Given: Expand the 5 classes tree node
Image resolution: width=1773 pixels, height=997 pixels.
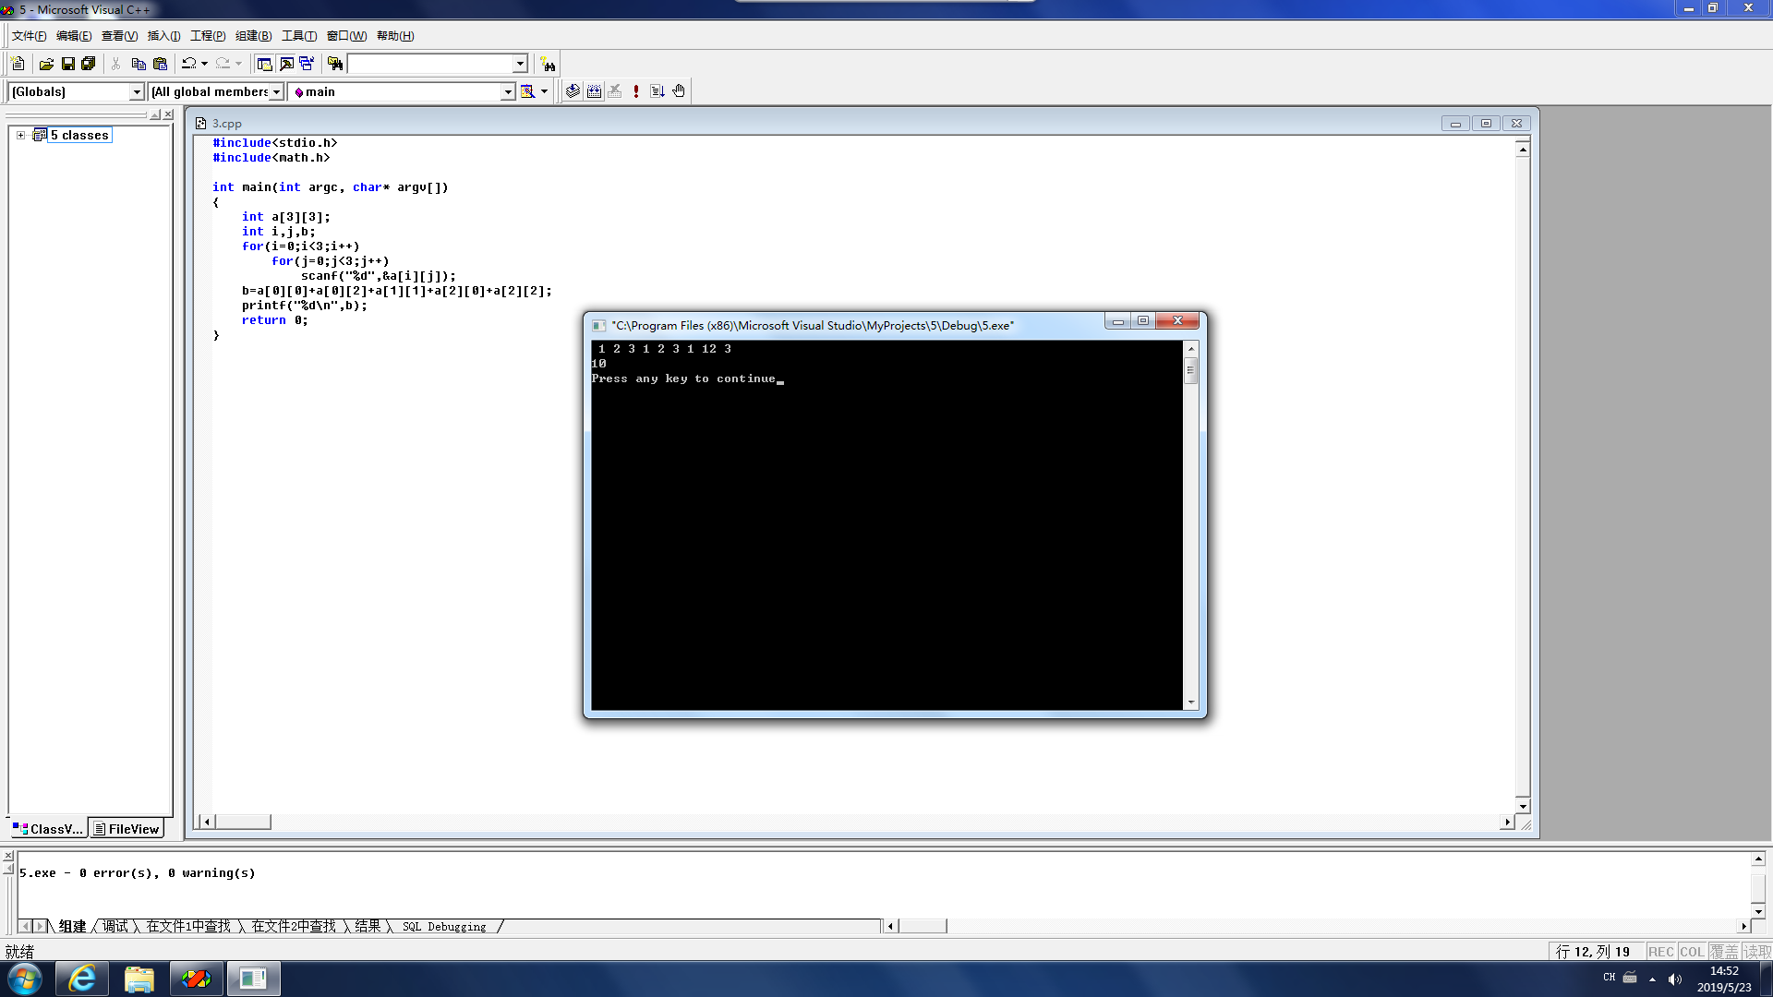Looking at the screenshot, I should click(x=20, y=135).
